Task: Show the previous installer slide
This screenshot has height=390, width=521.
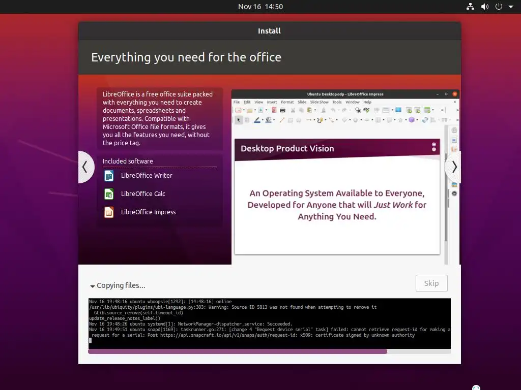Action: (85, 167)
